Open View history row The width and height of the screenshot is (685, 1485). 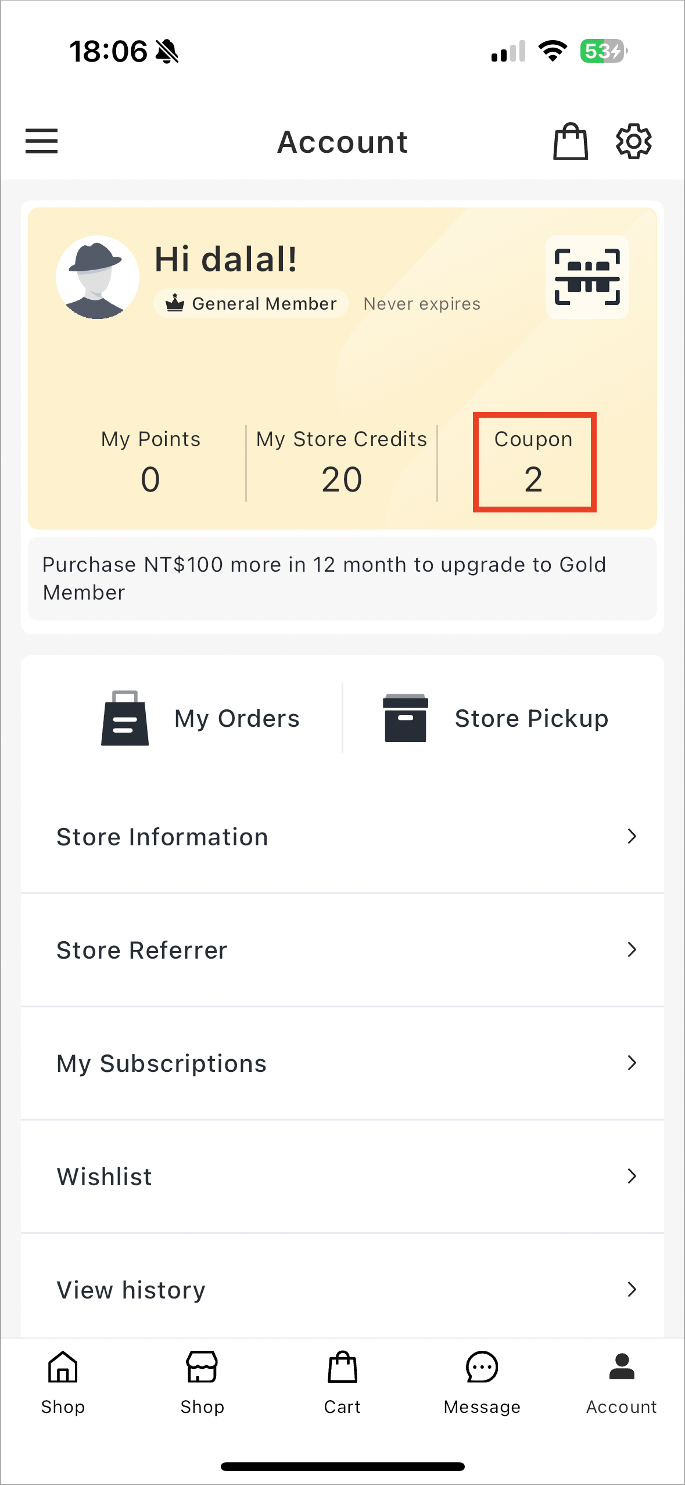[x=342, y=1287]
